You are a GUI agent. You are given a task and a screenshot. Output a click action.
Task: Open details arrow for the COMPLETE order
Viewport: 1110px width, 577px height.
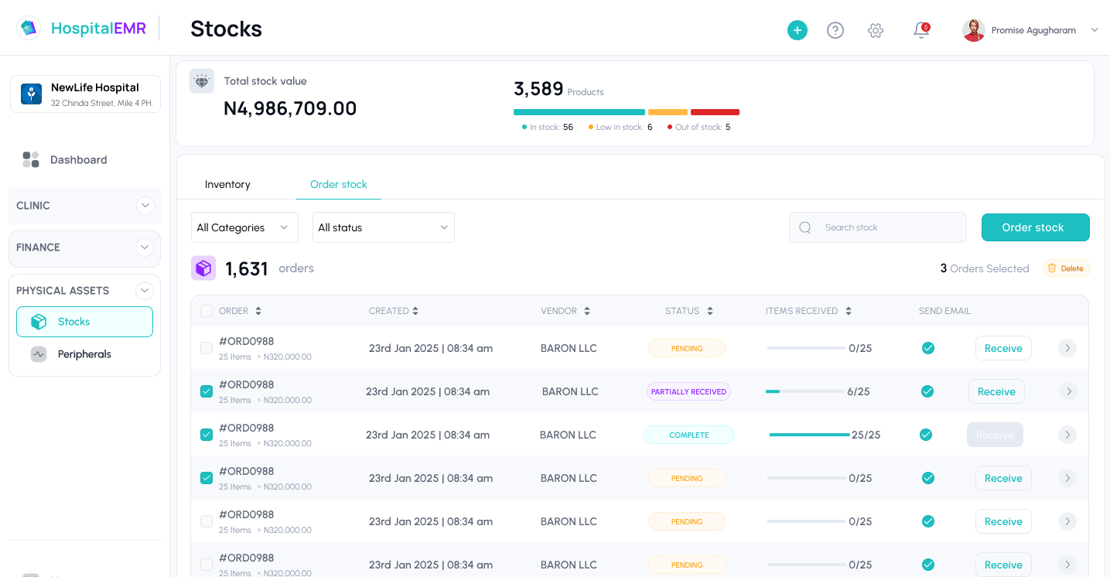tap(1067, 435)
